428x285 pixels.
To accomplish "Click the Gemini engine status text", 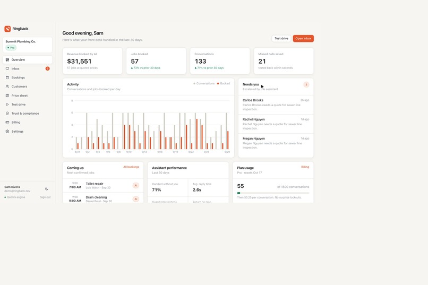I will [16, 197].
